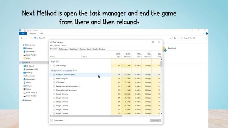Click the horizontal scrollbar in Task Manager
Viewport: 228px width, 128px height.
click(86, 116)
